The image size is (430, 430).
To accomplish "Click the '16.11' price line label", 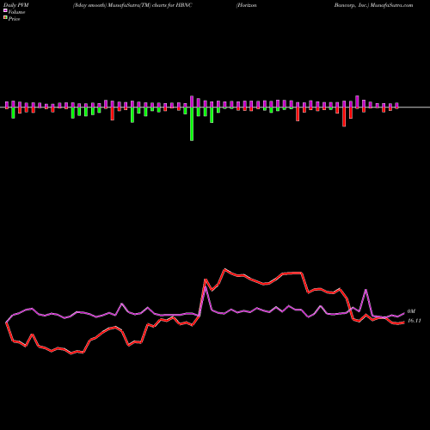I will coord(415,321).
